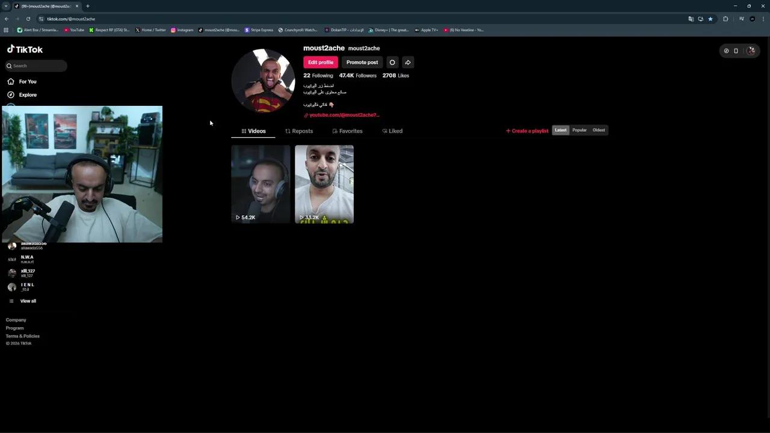Expand the Terms & Policies footer section

(23, 336)
